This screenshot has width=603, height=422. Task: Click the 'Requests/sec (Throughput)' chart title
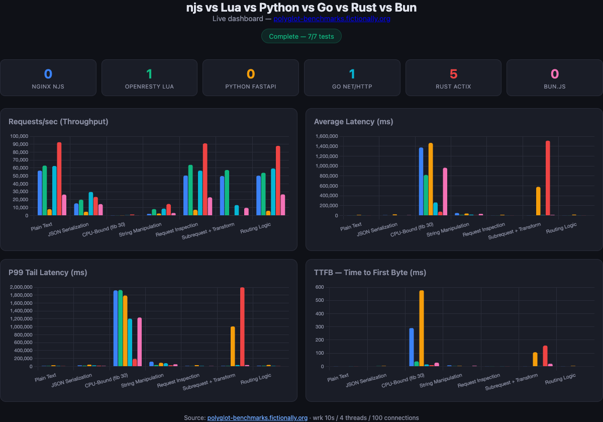point(58,121)
